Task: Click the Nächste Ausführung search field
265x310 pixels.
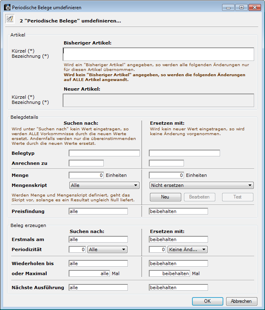Action: click(98, 288)
